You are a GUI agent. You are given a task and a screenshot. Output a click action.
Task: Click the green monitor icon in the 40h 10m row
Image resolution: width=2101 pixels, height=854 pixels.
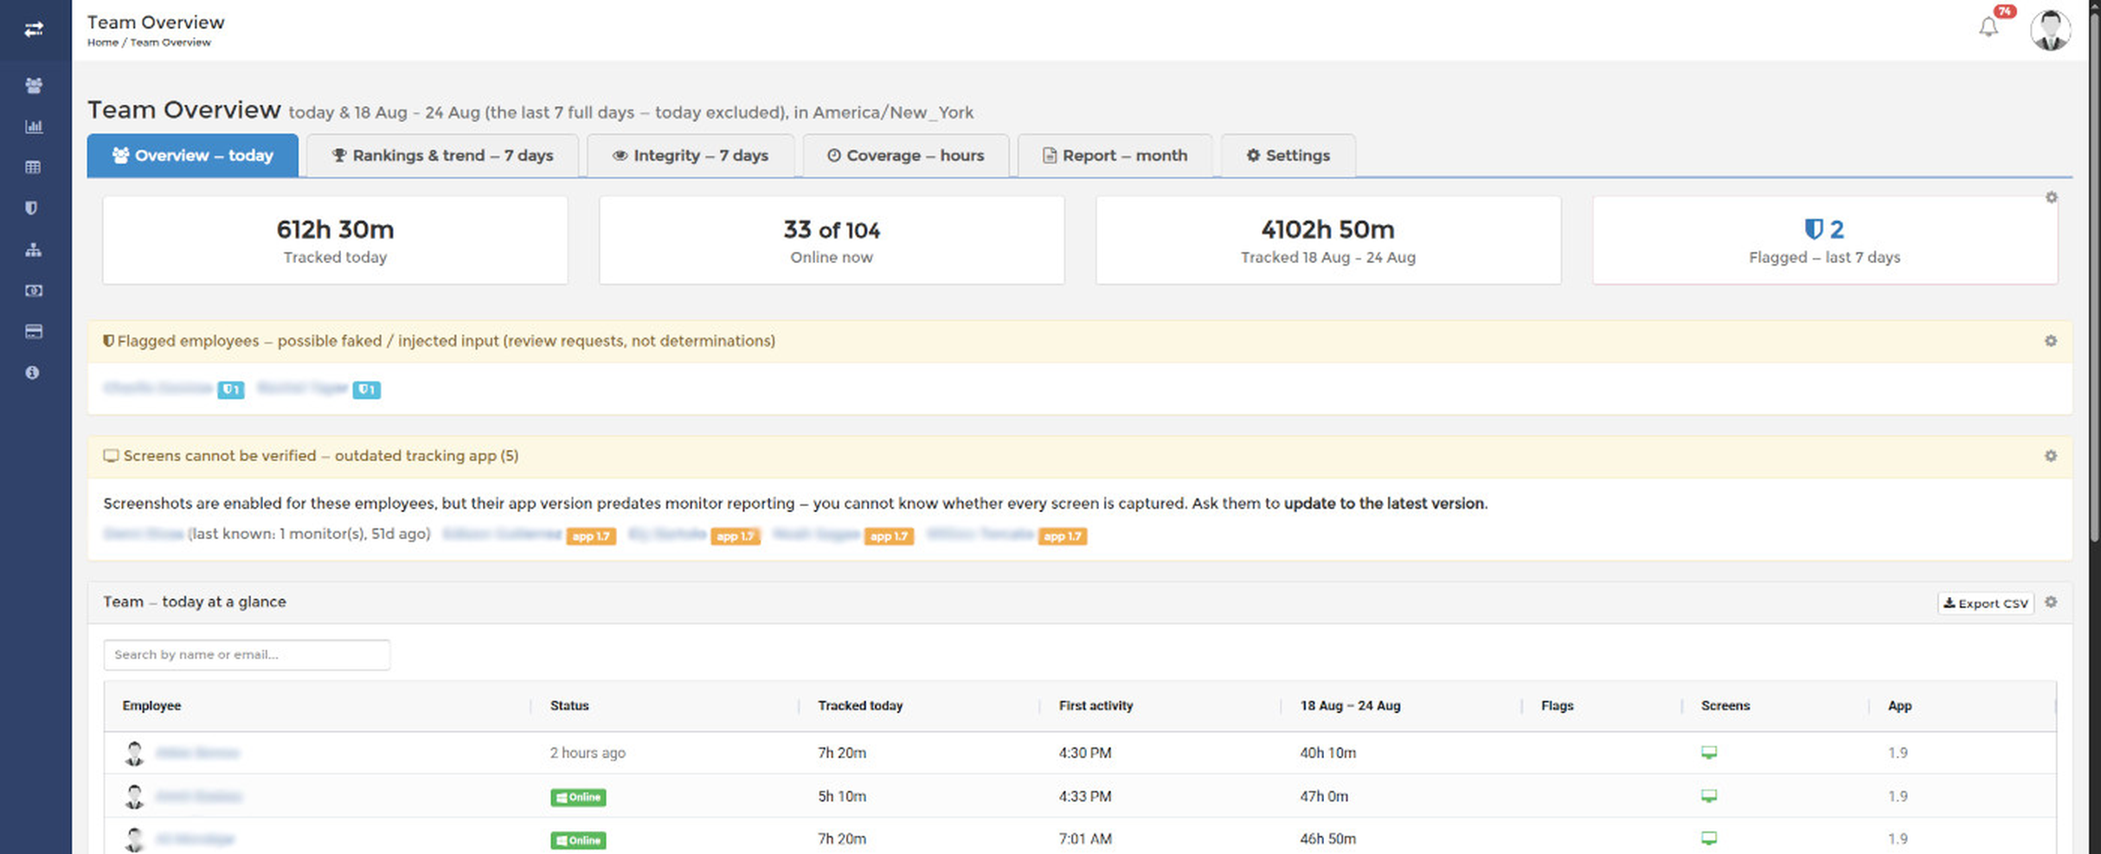1708,753
